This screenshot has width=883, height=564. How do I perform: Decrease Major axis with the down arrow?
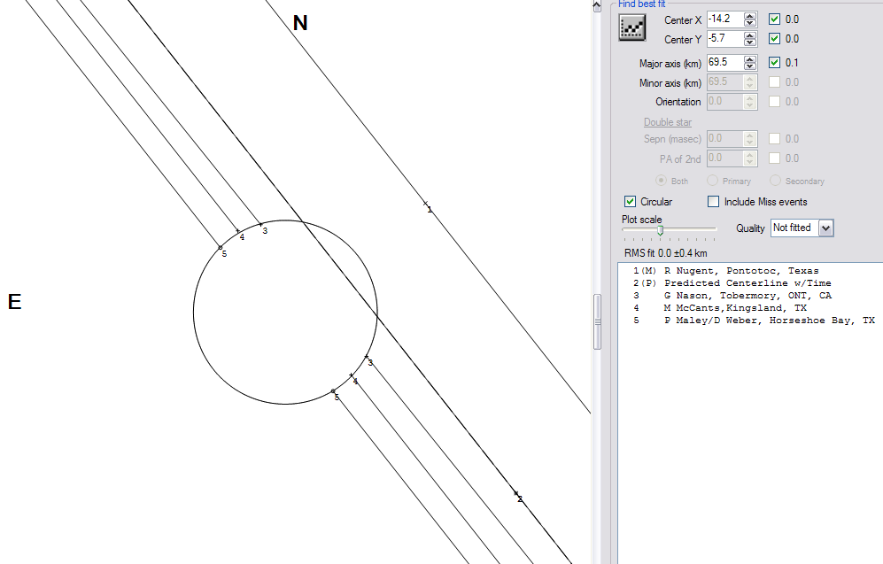pyautogui.click(x=750, y=66)
